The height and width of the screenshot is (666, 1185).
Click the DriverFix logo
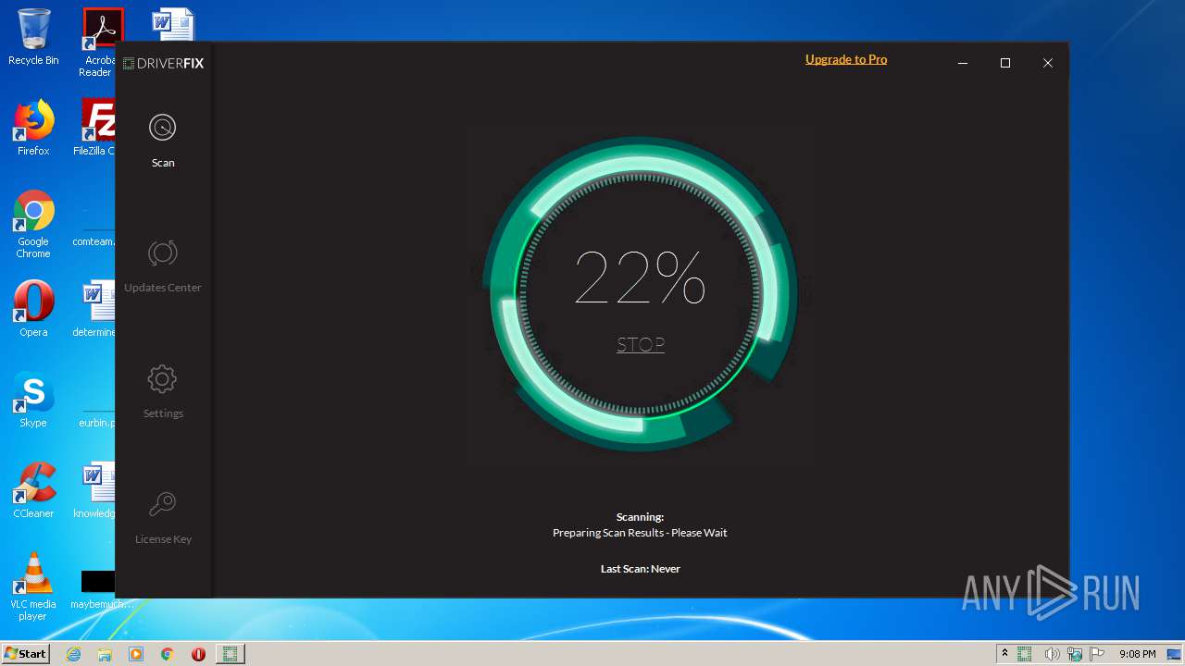coord(163,63)
